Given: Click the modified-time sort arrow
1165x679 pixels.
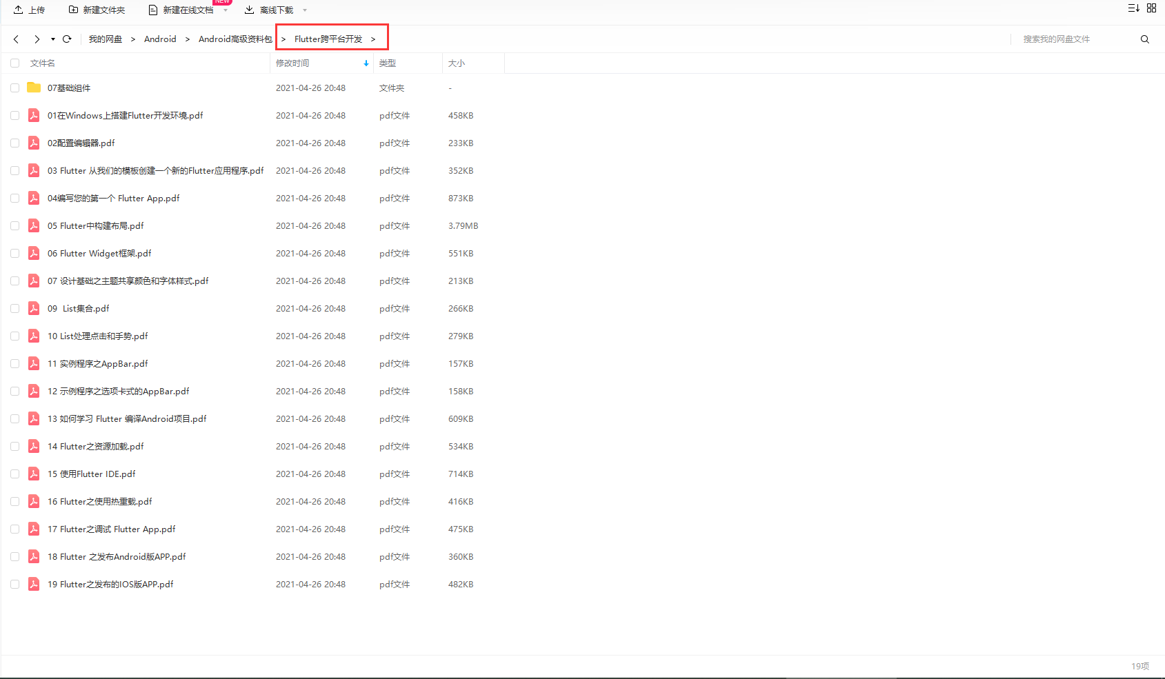Looking at the screenshot, I should click(366, 63).
